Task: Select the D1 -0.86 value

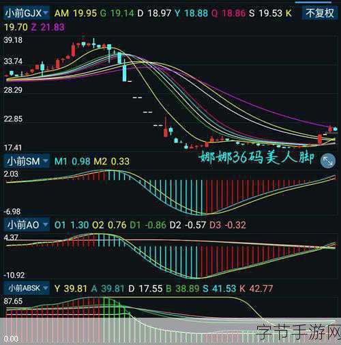Action: (148, 225)
